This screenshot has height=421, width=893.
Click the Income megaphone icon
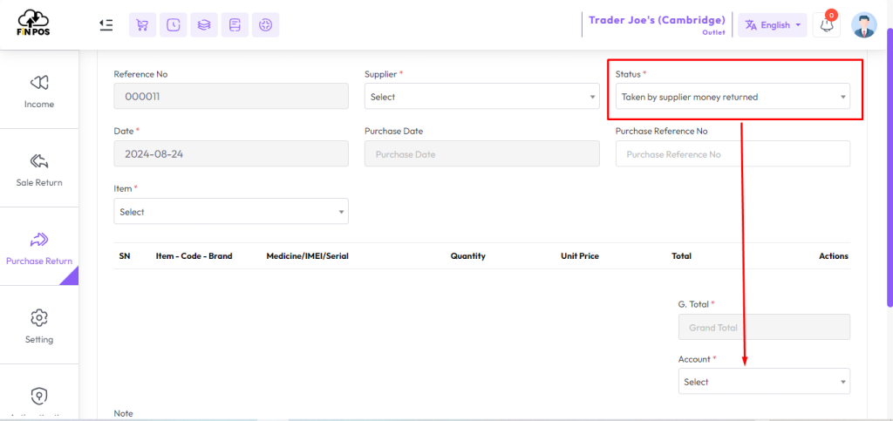coord(39,83)
